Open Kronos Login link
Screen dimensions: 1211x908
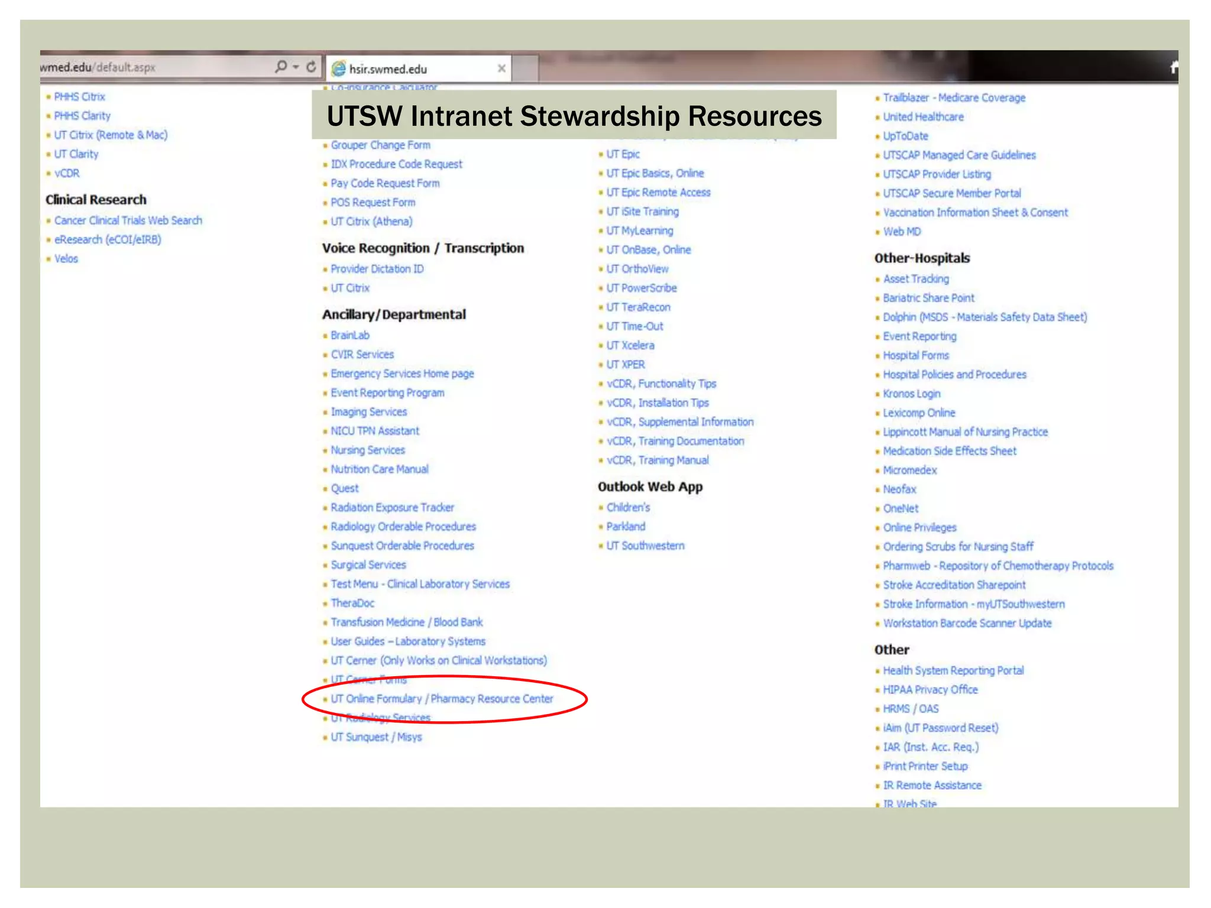[x=911, y=394]
